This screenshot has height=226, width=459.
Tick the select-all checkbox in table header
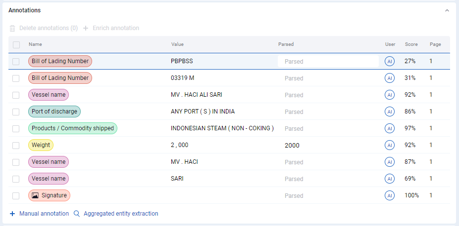tap(16, 44)
